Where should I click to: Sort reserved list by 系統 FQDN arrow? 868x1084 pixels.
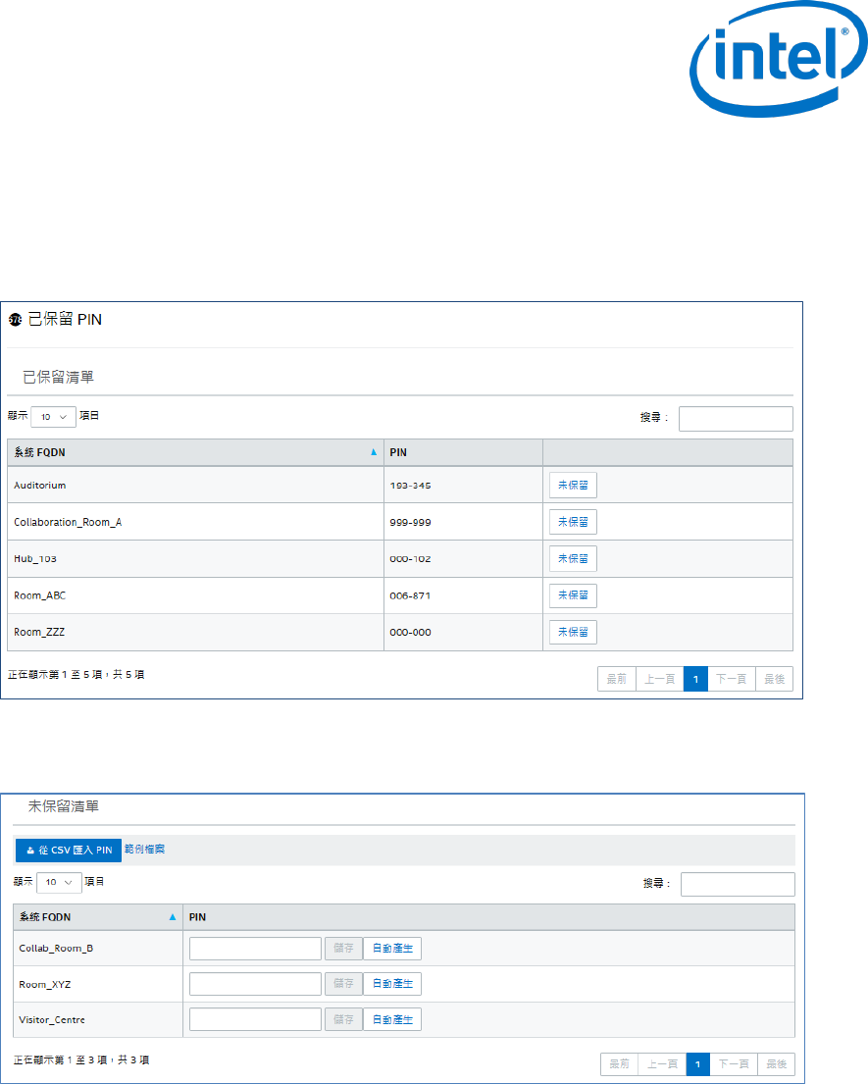click(x=373, y=452)
